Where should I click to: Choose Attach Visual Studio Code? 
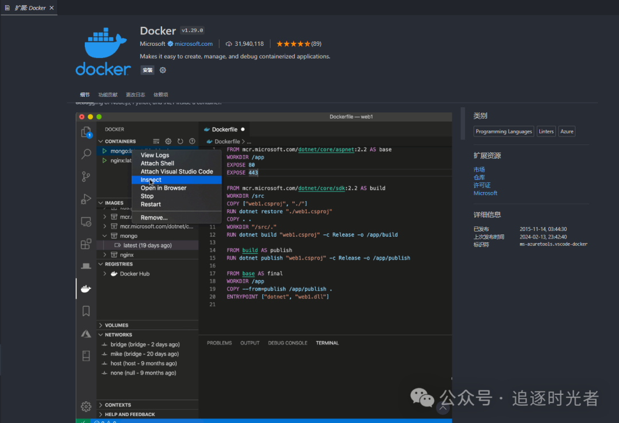point(176,171)
